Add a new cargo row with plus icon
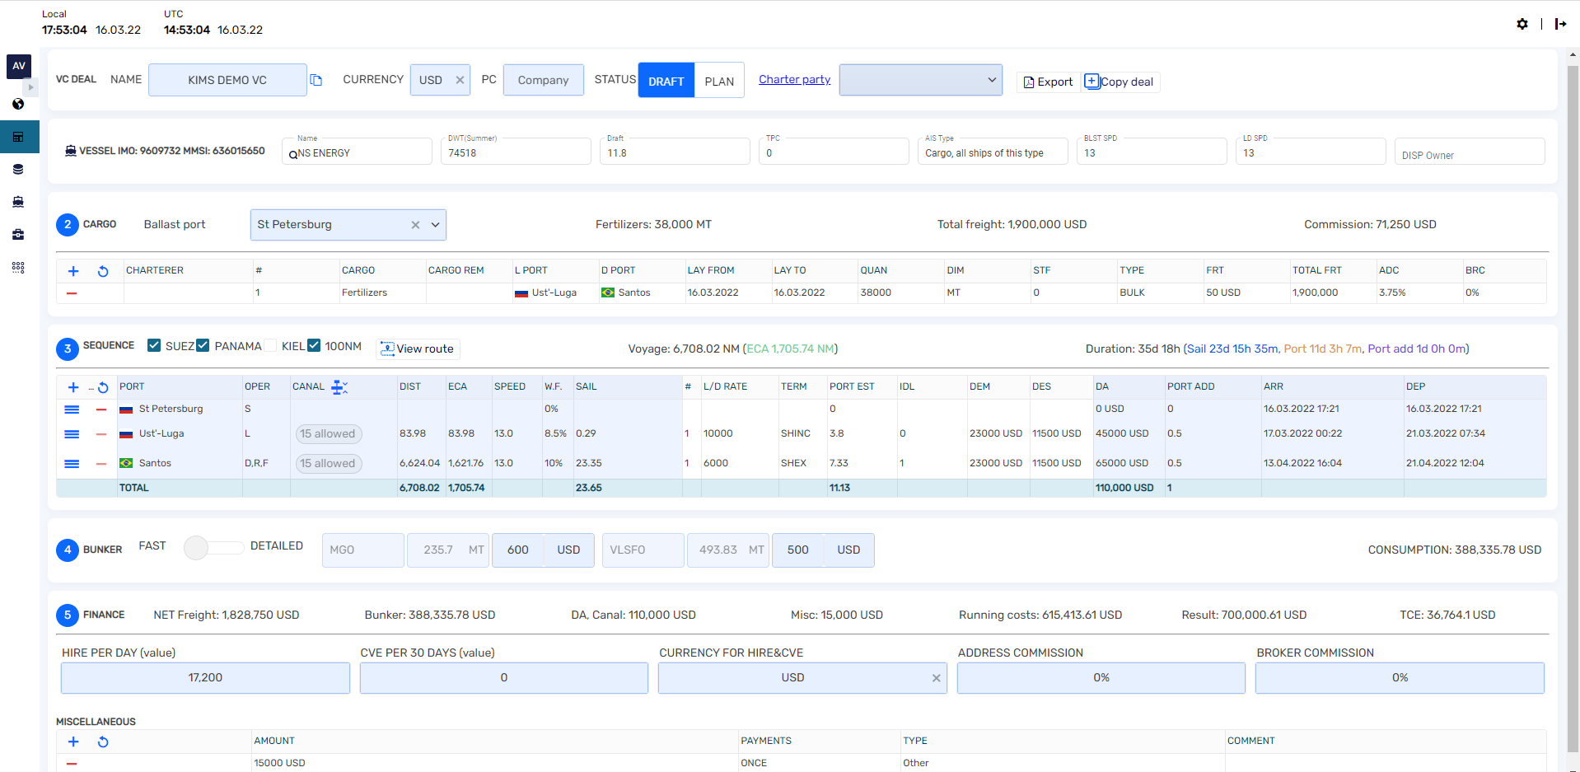The width and height of the screenshot is (1580, 772). (73, 271)
